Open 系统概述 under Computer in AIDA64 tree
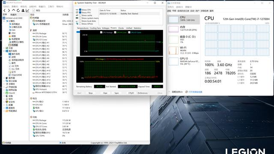The image size is (274, 154). tap(15, 24)
